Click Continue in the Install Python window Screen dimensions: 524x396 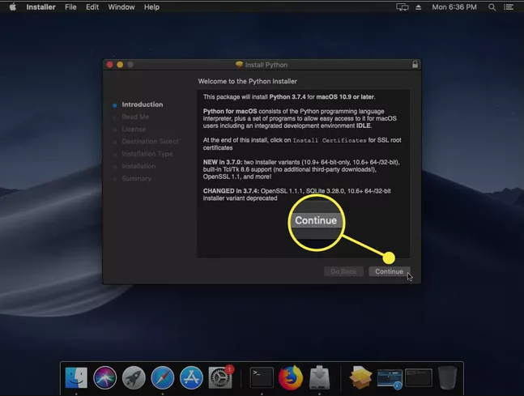(x=389, y=271)
